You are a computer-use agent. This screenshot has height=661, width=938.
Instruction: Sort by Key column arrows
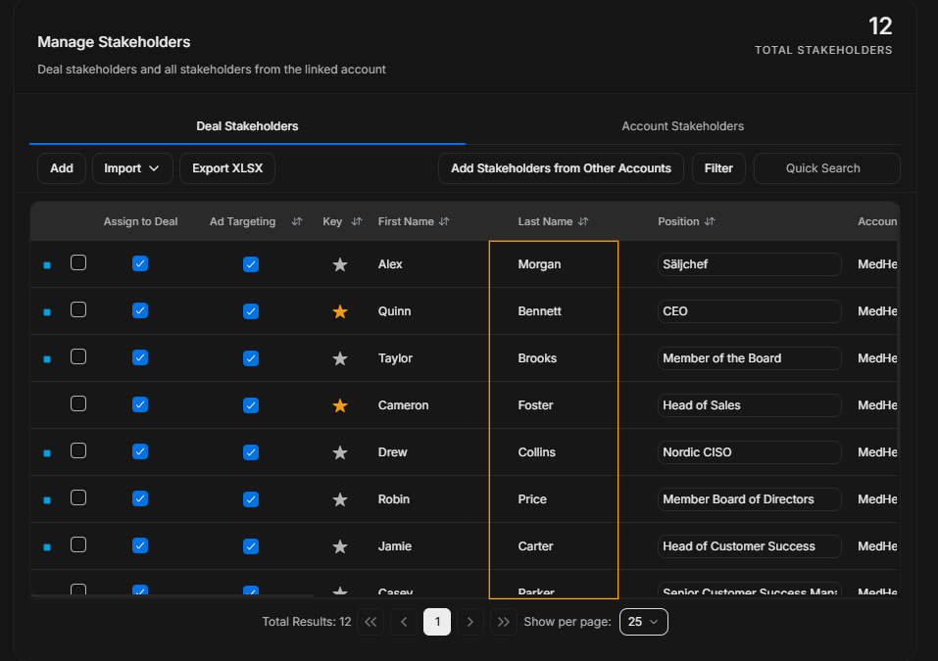pyautogui.click(x=357, y=221)
